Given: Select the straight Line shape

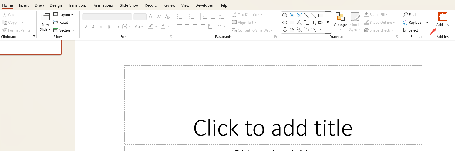Looking at the screenshot, I should click(x=306, y=15).
